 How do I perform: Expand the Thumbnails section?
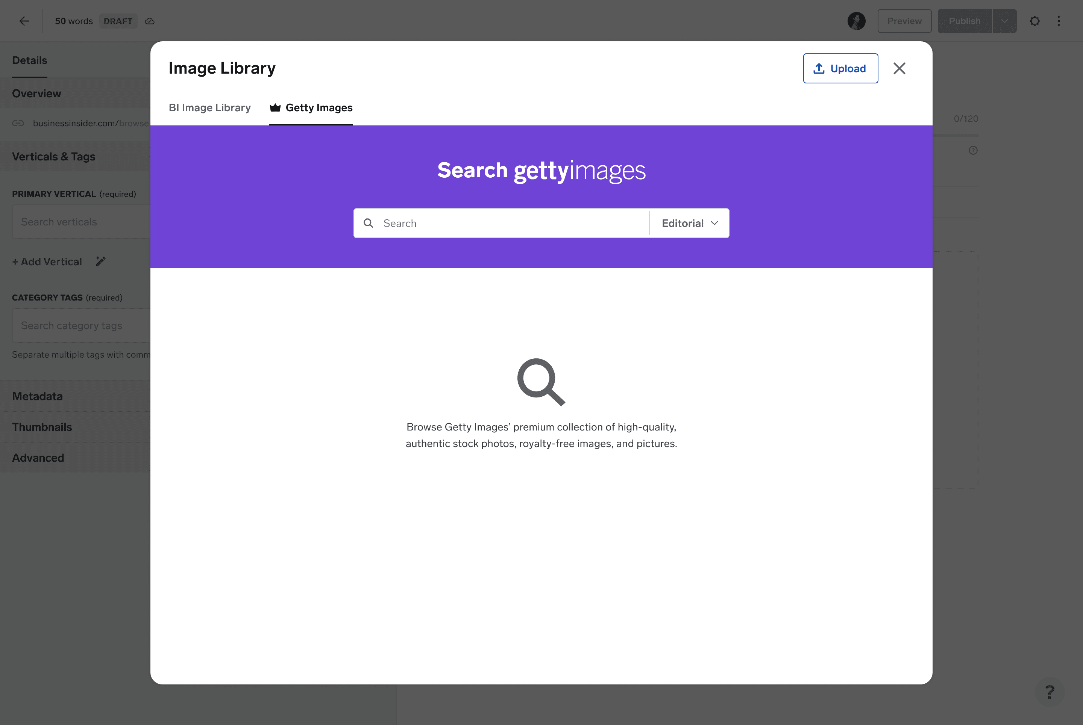click(42, 427)
